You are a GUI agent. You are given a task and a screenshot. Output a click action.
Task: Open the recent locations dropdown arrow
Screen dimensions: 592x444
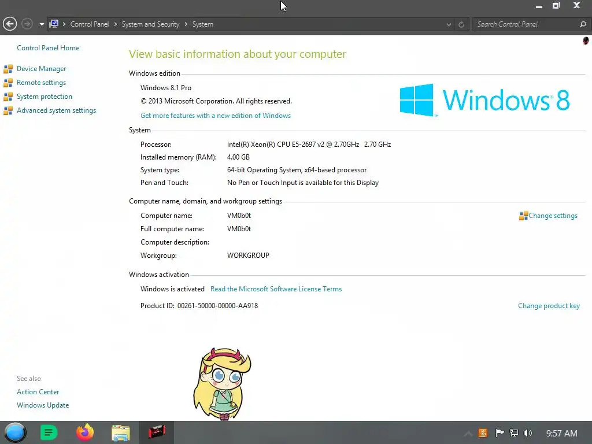coord(42,24)
